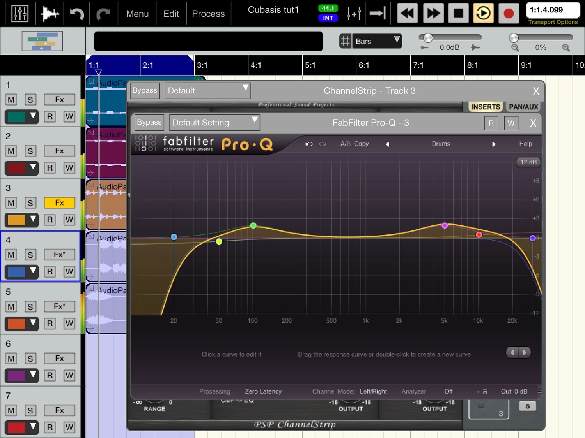Open track 2 color dropdown
The height and width of the screenshot is (438, 585).
tap(21, 168)
